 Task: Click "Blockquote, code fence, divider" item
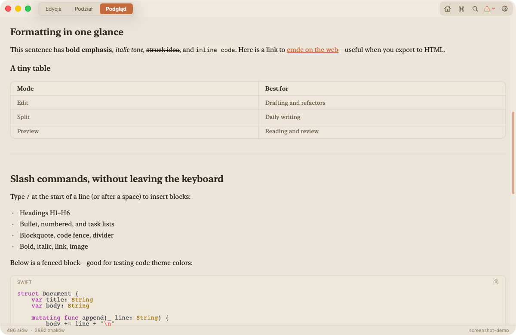pos(67,235)
